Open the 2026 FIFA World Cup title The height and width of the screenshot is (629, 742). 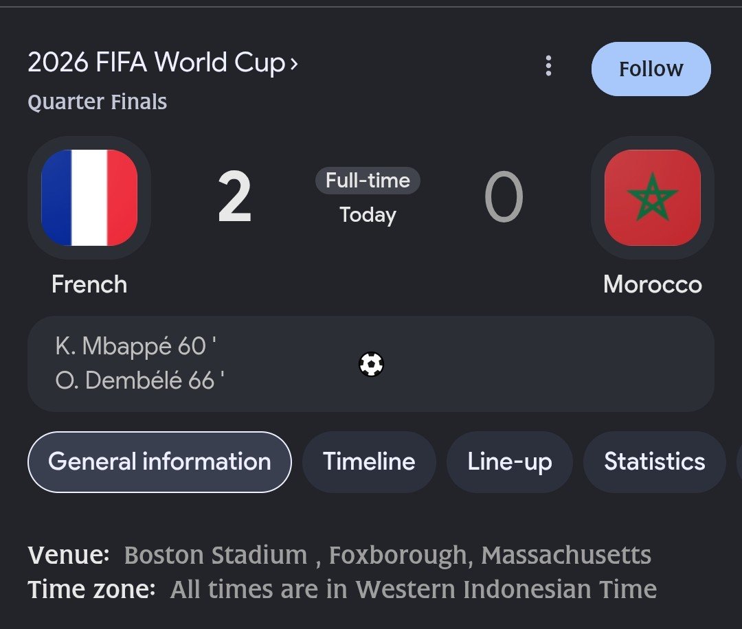pos(157,62)
